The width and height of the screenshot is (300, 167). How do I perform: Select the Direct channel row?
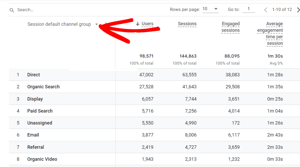[x=34, y=75]
